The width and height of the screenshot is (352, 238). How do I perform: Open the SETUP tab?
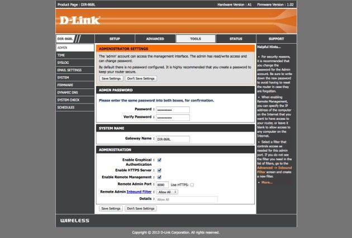115,39
